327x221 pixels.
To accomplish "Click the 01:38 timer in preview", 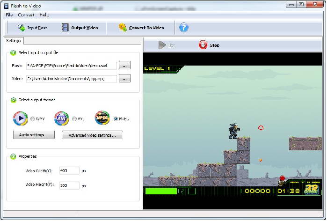I will (x=289, y=191).
